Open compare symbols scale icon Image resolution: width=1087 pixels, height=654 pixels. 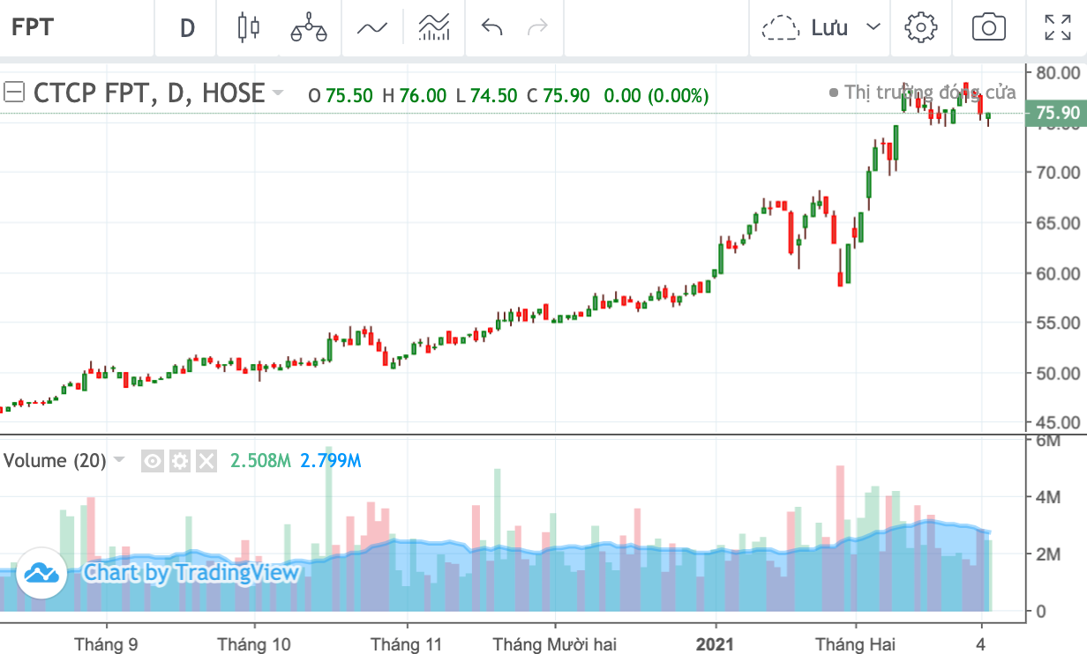309,27
